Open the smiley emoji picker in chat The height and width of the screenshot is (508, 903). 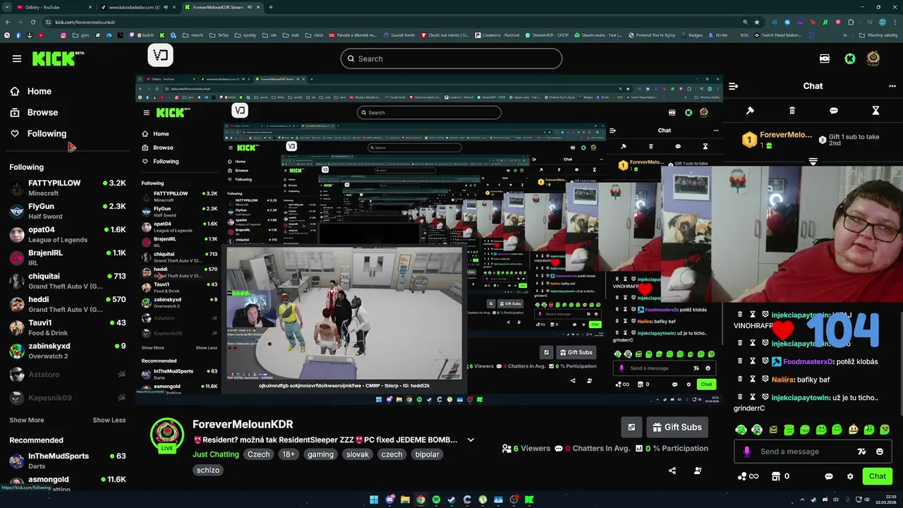click(880, 452)
